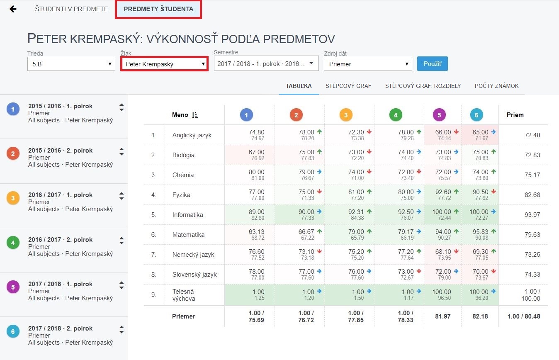Switch to Stĺpcový graf: rozdiely tab

[x=423, y=86]
